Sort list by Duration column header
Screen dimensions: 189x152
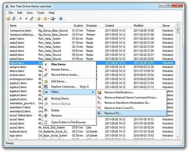pyautogui.click(x=78, y=26)
